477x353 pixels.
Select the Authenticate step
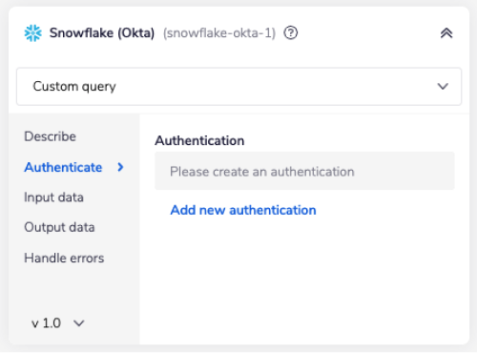(63, 167)
